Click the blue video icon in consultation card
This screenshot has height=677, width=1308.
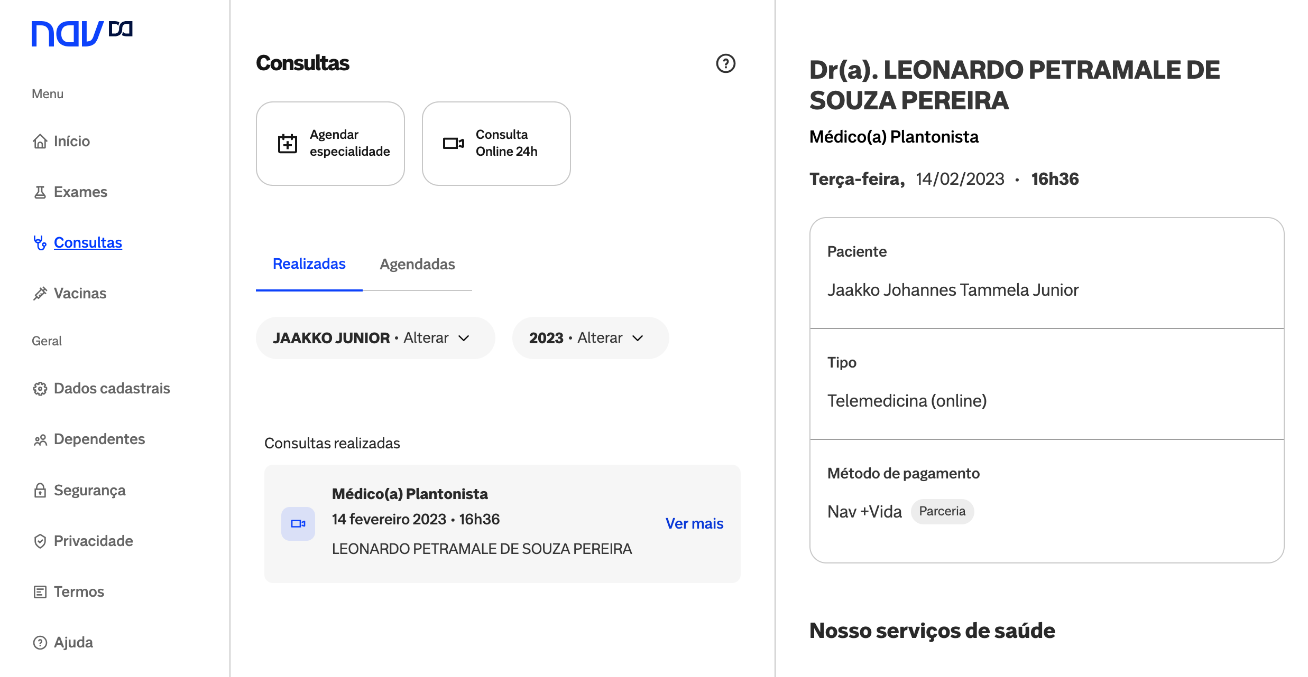298,523
